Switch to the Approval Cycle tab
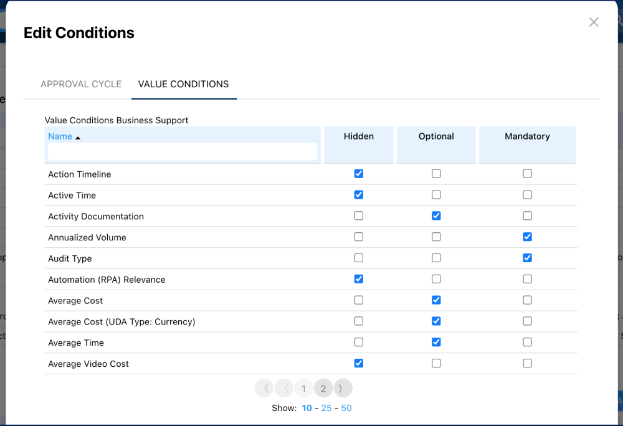 81,84
